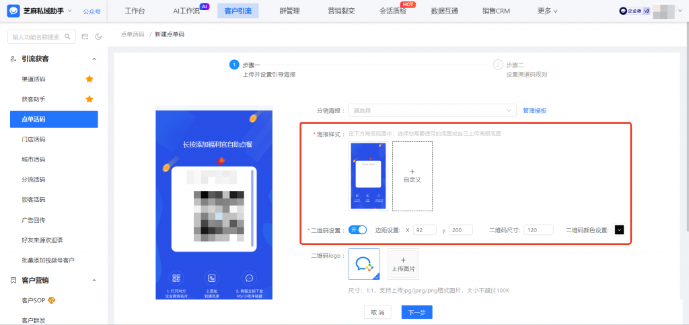Open 广告回传 in sidebar
Viewport: 689px width, 325px height.
(34, 220)
